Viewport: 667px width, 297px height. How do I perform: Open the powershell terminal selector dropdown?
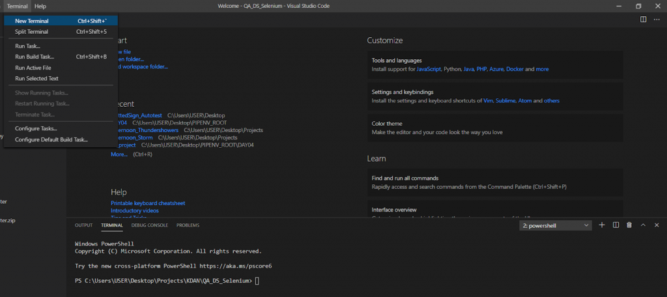[x=556, y=225]
